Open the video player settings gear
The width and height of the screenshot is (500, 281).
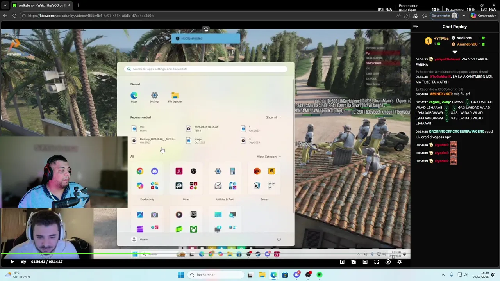pos(399,262)
